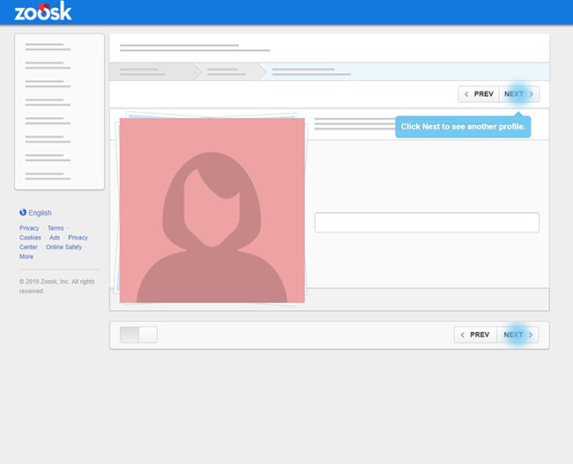
Task: Click the empty message input field
Action: tap(427, 223)
